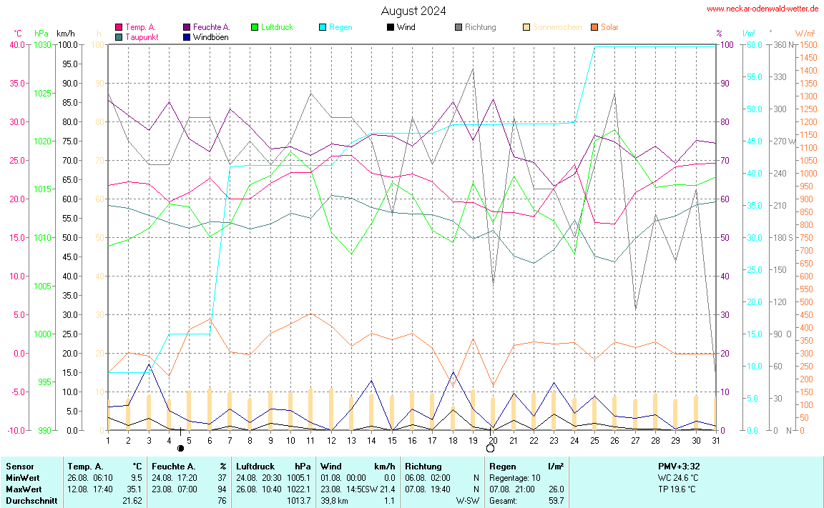Click the August 2024 chart title
The height and width of the screenshot is (508, 824).
[x=413, y=11]
